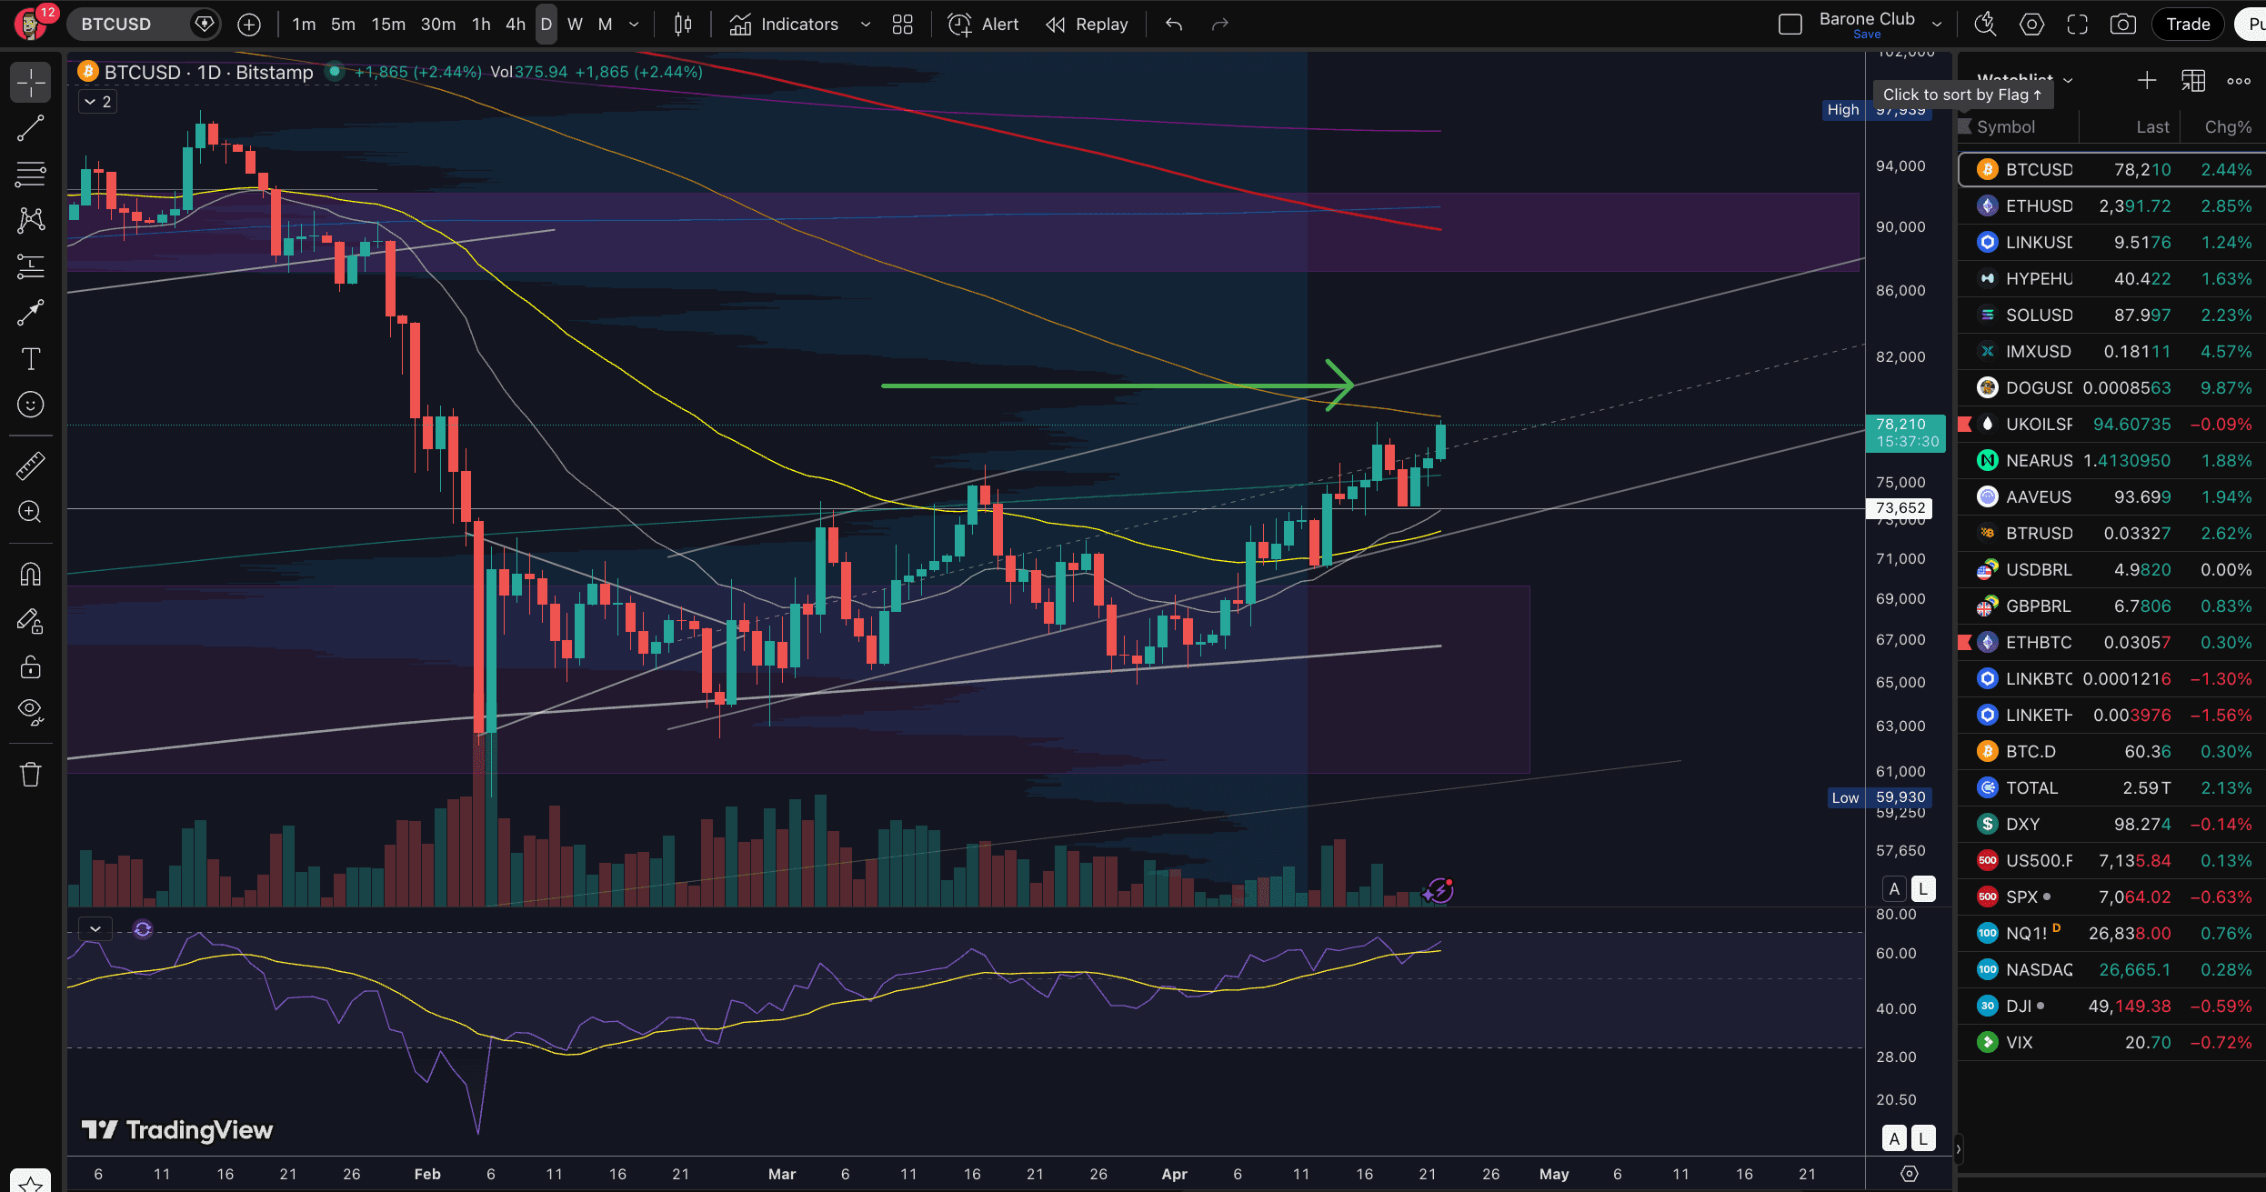Toggle log scale L on the price pane
The height and width of the screenshot is (1192, 2266).
pos(1923,889)
